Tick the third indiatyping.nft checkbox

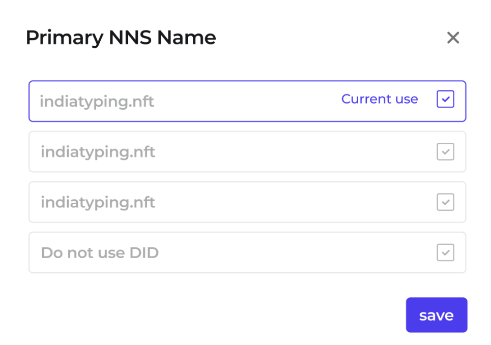point(445,202)
